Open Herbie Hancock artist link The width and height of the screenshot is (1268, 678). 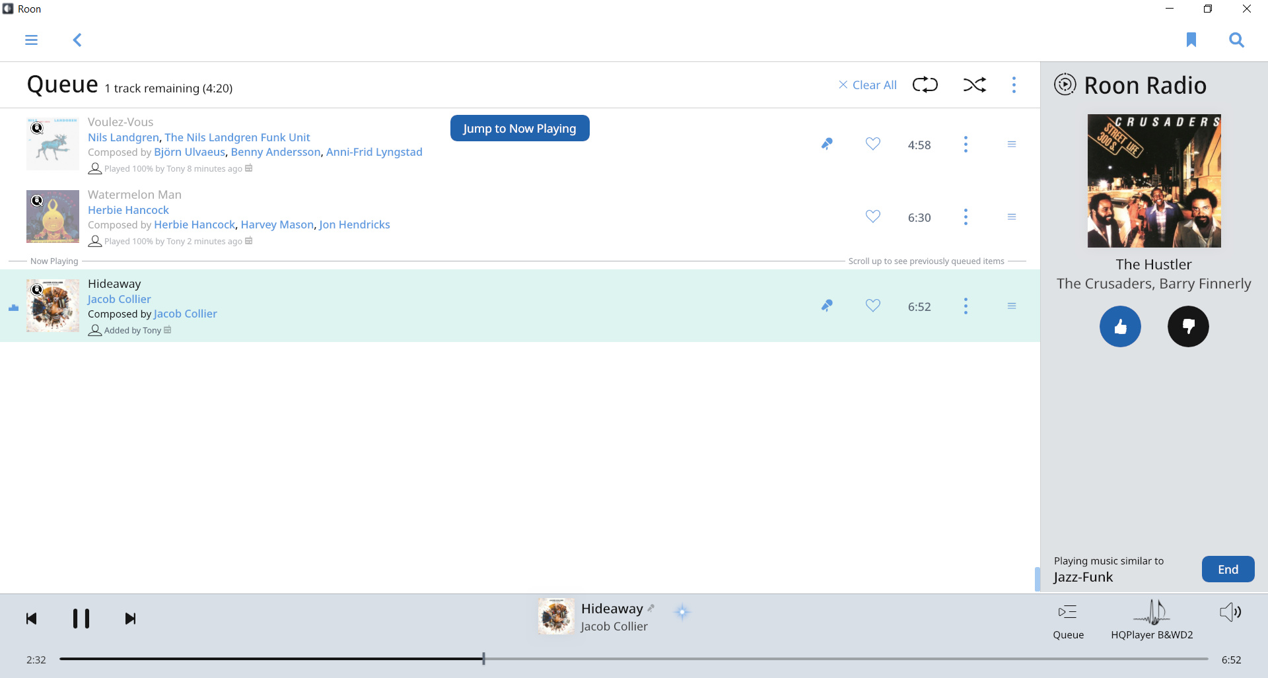(128, 210)
